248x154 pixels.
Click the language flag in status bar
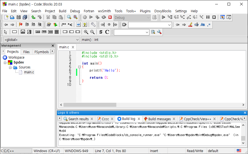tap(239, 151)
